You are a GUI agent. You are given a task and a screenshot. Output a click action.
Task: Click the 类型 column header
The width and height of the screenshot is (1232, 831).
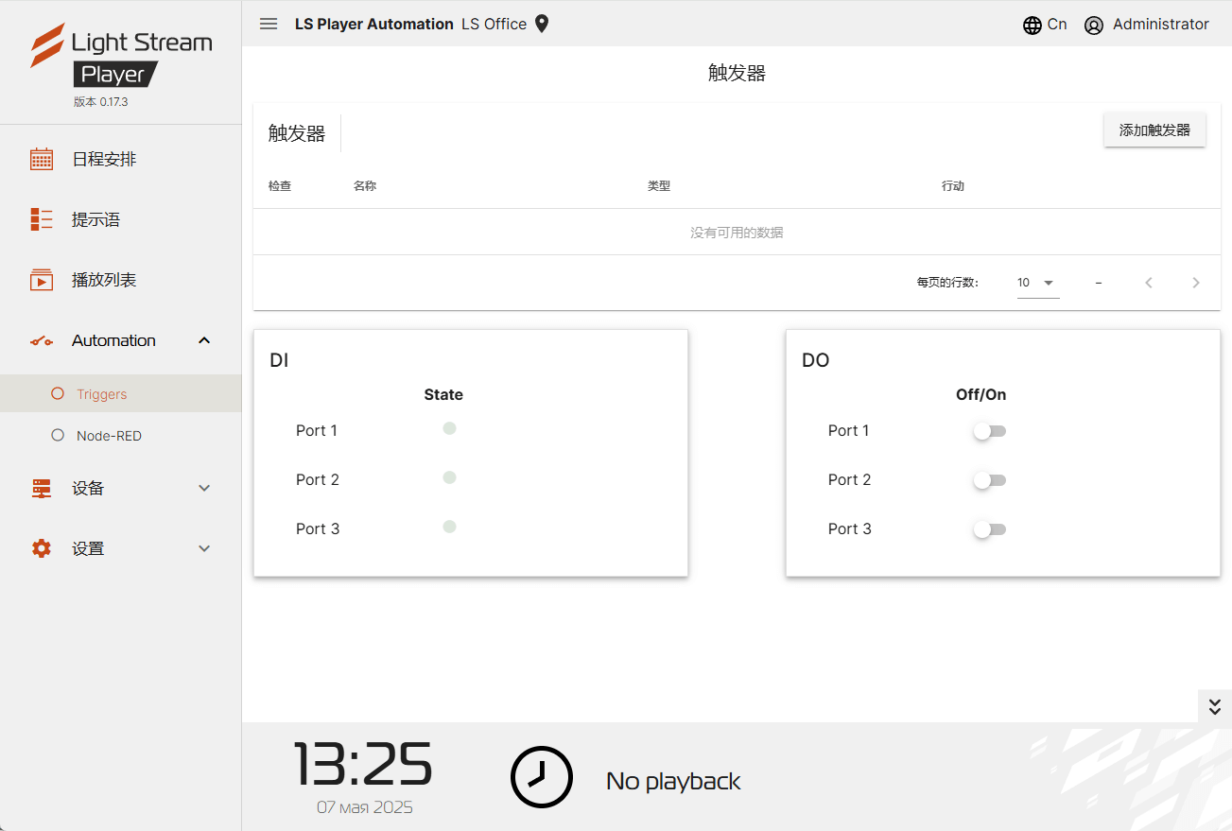tap(659, 186)
